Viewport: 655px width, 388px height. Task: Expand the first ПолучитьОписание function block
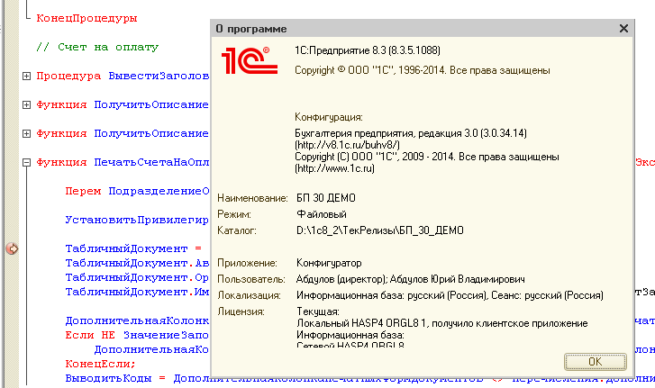click(26, 104)
